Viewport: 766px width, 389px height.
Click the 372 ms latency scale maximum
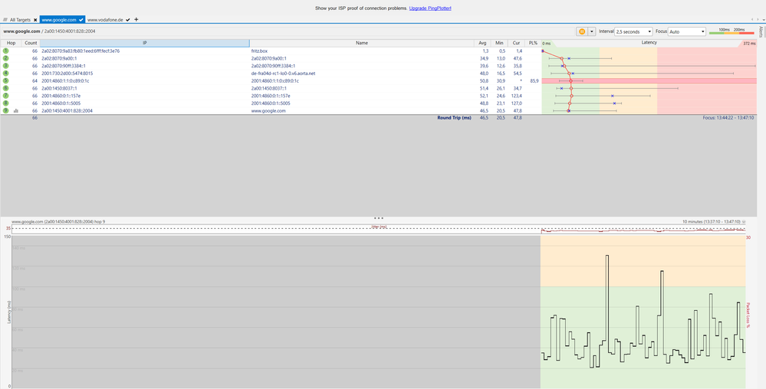(749, 43)
